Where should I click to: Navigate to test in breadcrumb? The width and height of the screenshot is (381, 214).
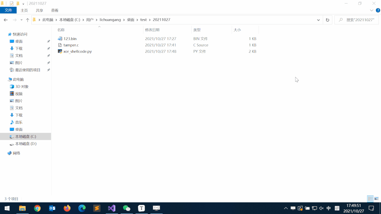click(x=143, y=20)
